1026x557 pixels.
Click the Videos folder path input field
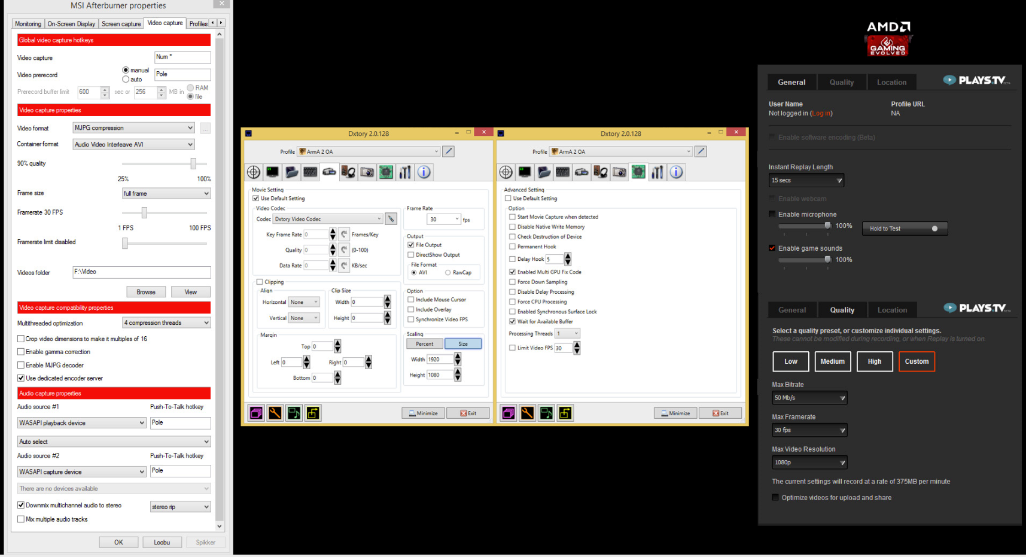click(141, 272)
